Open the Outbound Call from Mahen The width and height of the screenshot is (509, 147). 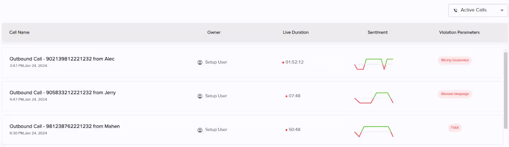point(65,126)
